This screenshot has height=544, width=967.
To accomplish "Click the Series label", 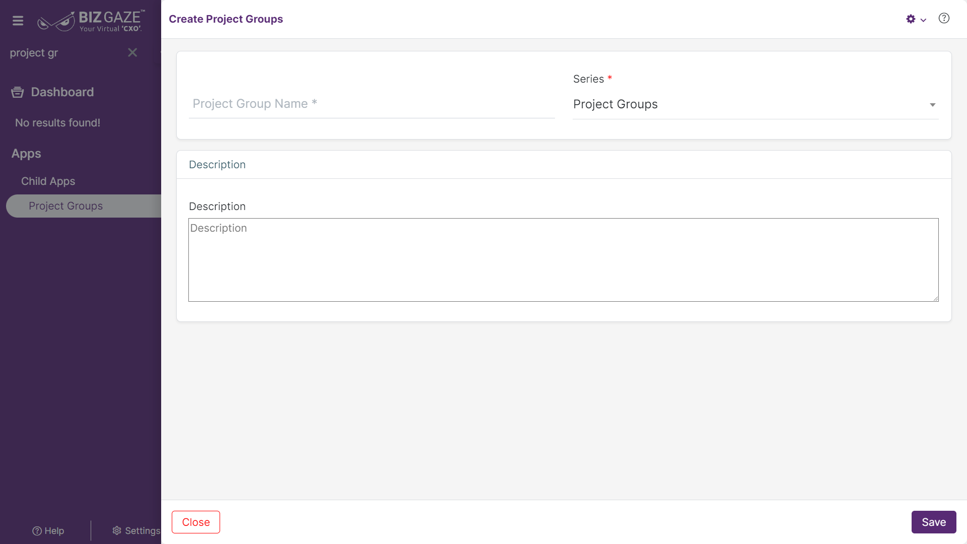I will 588,79.
